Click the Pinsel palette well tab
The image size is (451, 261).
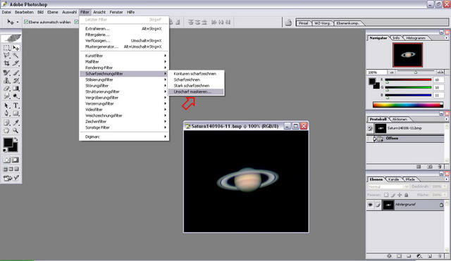(x=304, y=23)
